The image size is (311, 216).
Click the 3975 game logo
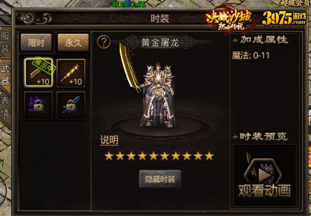coord(284,18)
